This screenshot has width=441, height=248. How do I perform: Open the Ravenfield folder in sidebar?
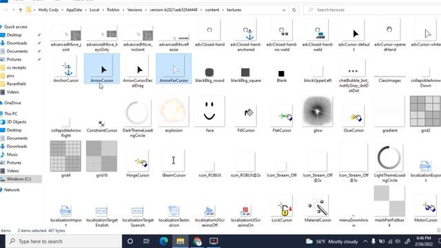pyautogui.click(x=16, y=84)
